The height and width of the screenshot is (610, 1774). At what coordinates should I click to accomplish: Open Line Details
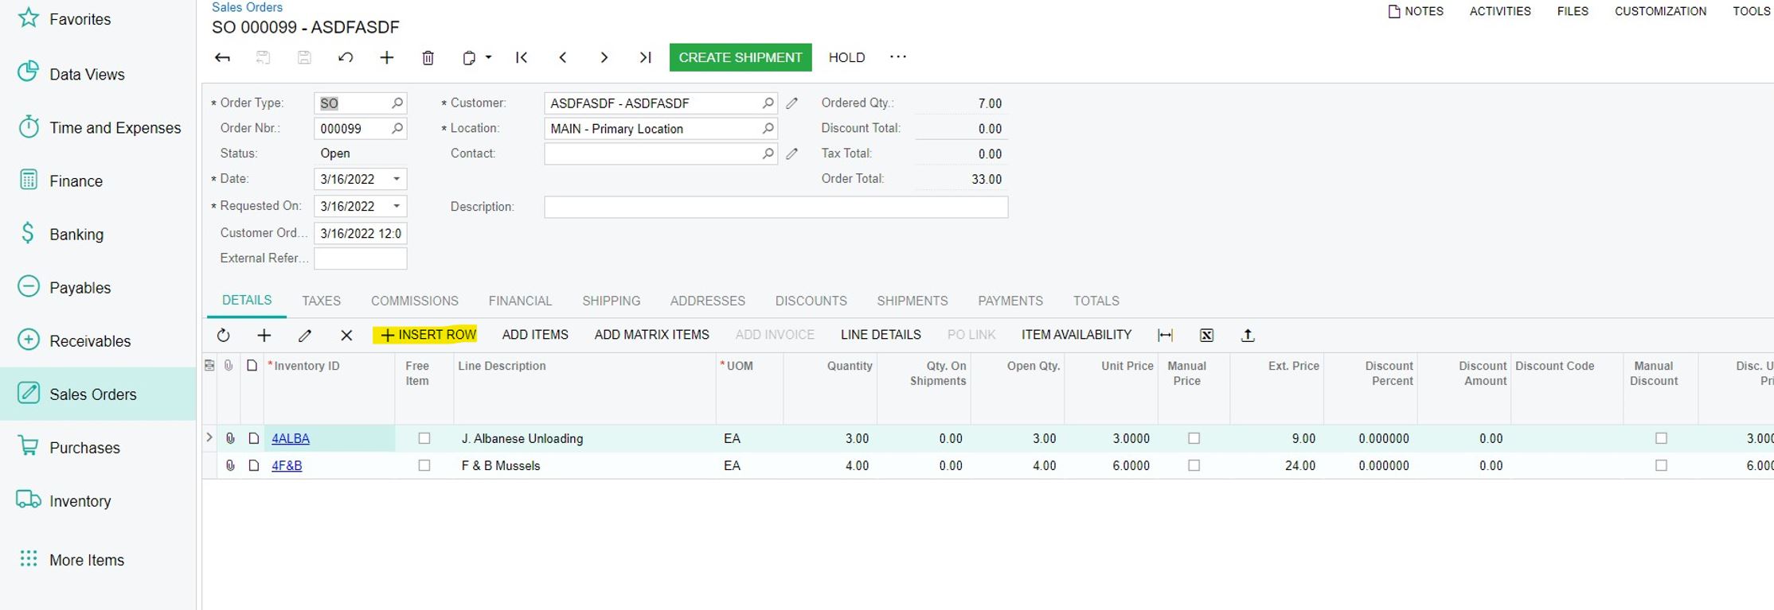pyautogui.click(x=881, y=335)
